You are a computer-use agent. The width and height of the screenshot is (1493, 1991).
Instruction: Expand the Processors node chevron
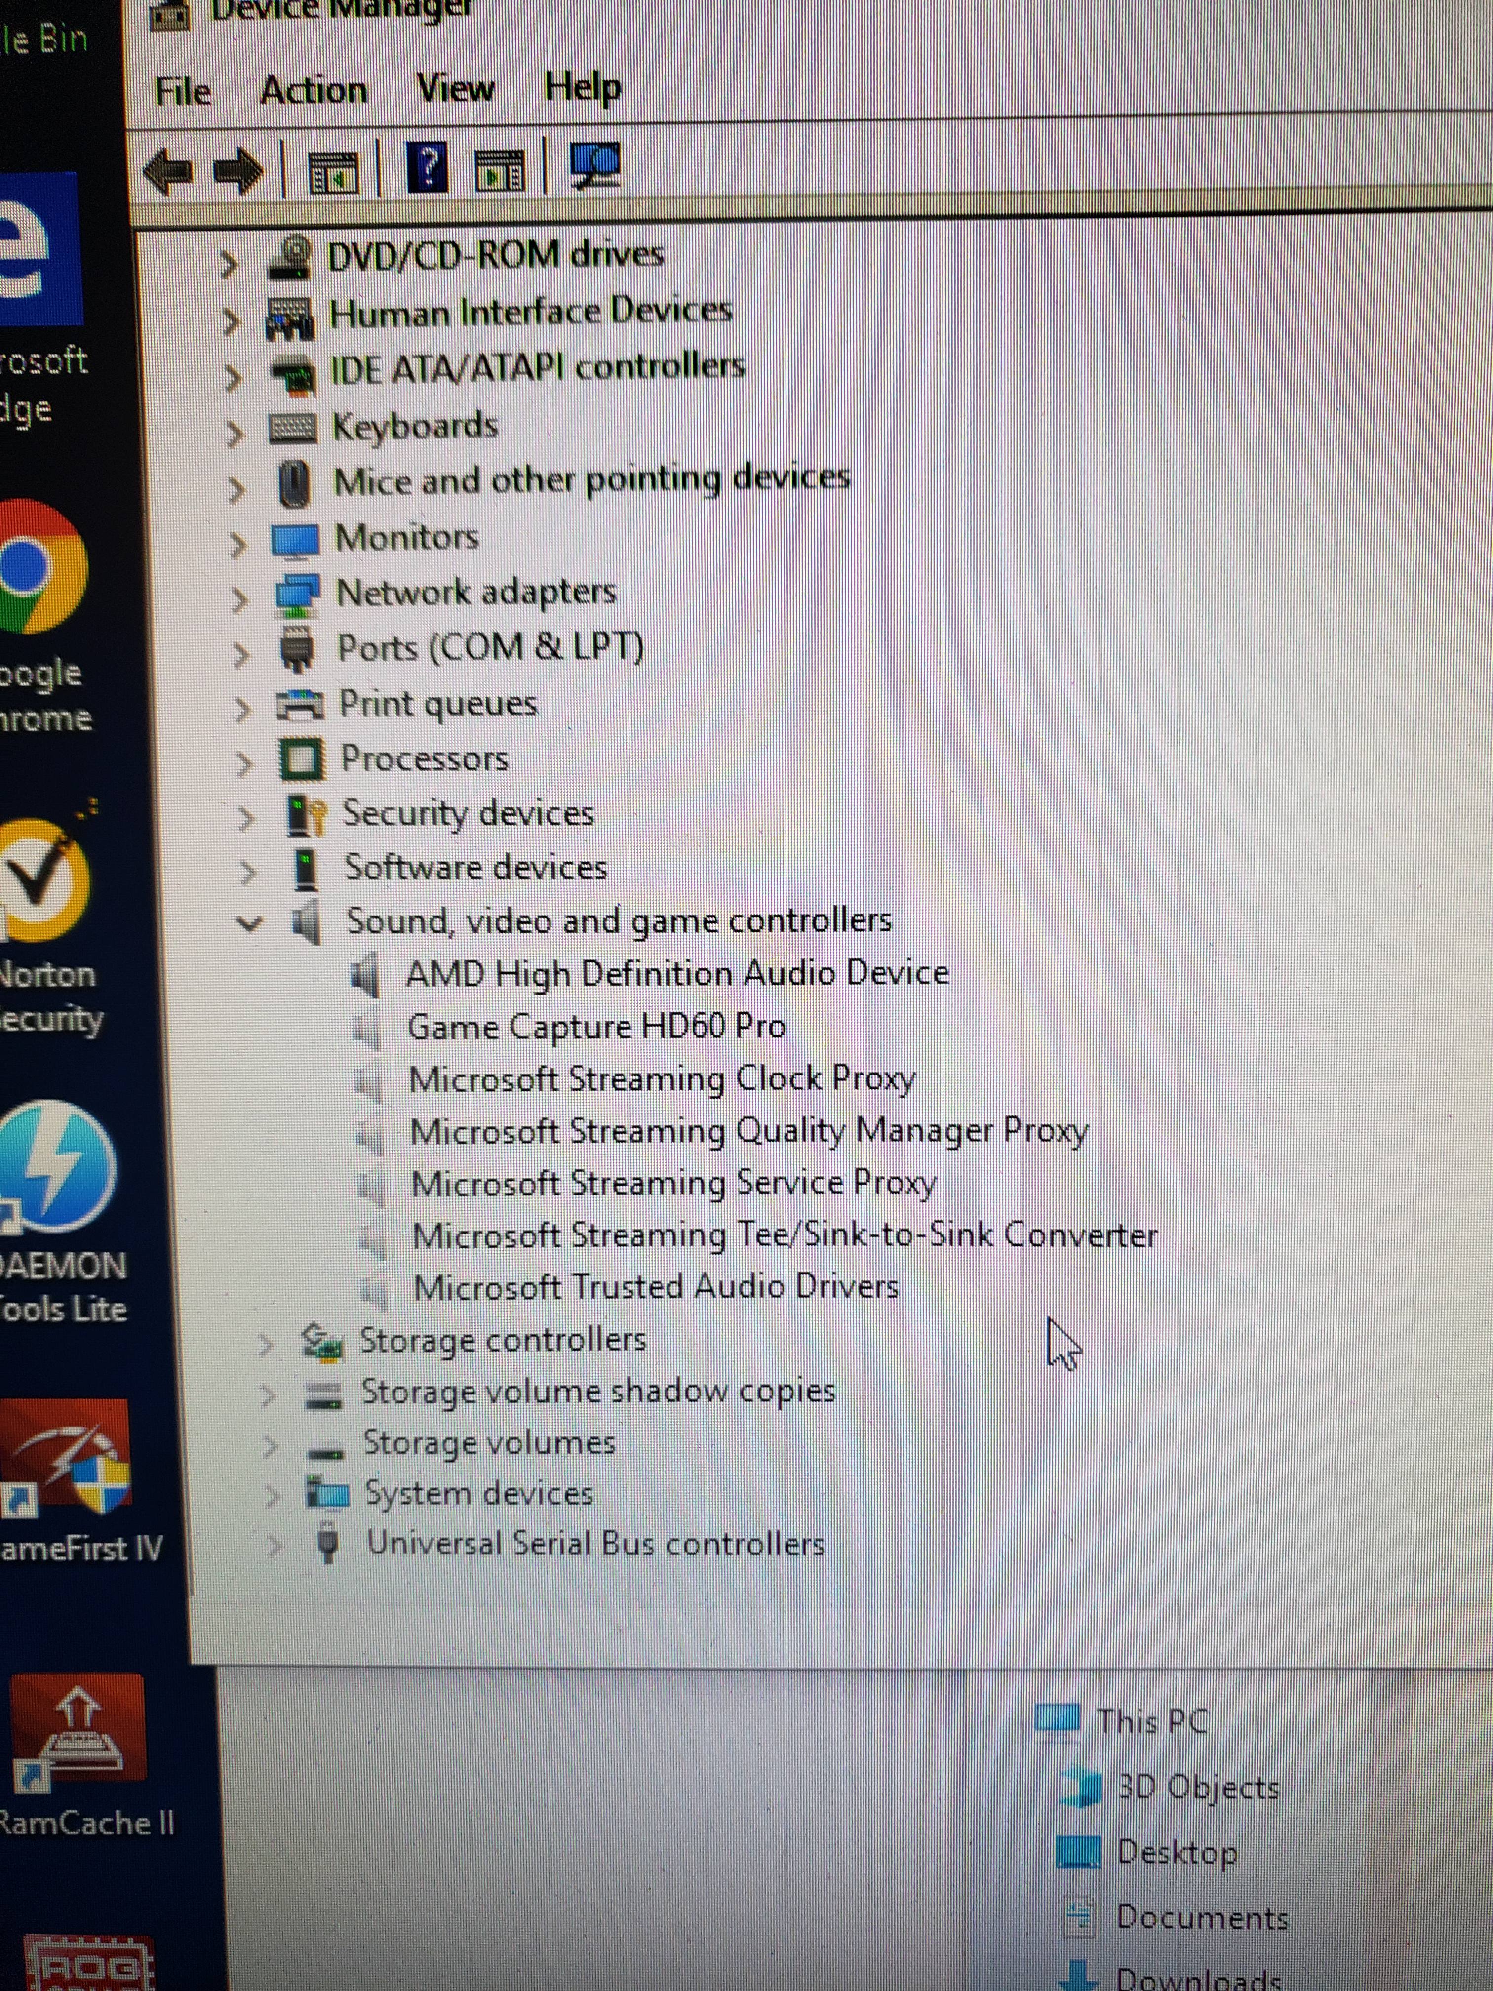click(244, 763)
